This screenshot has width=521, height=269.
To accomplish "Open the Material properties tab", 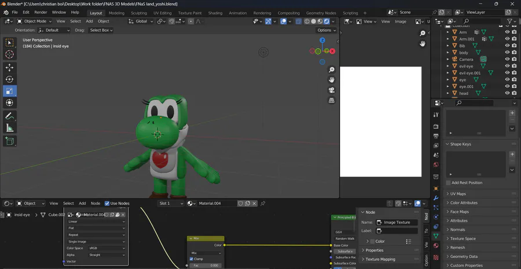I will pyautogui.click(x=436, y=246).
